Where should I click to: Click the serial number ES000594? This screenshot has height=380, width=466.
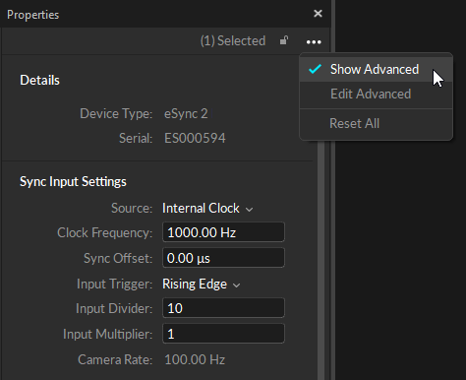coord(195,138)
